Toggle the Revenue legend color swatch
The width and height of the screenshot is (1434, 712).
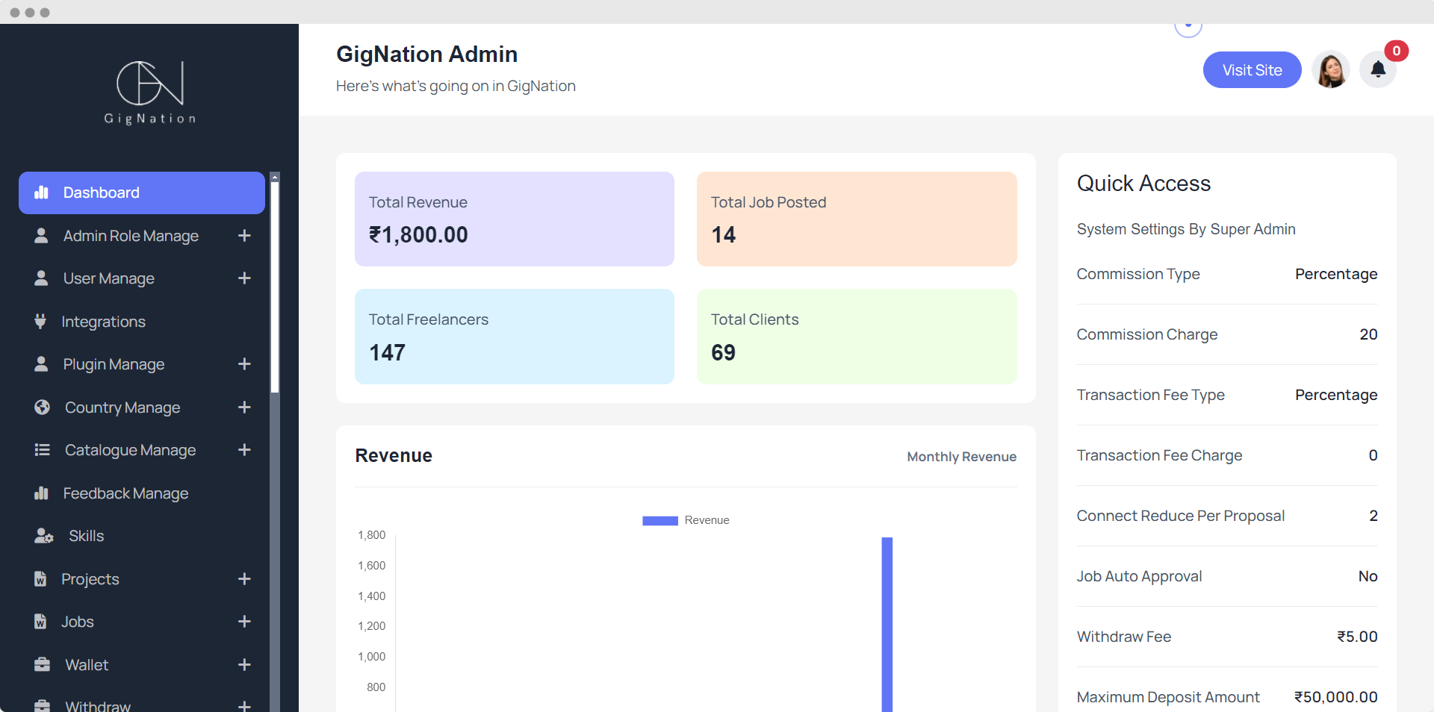[660, 520]
